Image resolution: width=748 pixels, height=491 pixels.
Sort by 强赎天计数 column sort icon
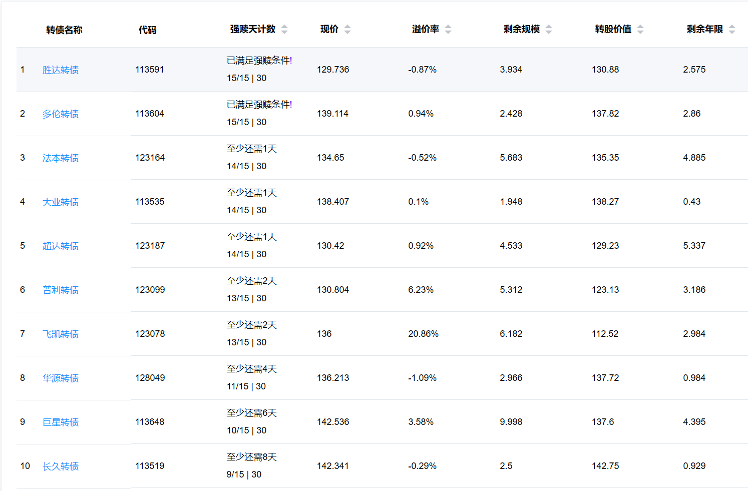click(x=284, y=30)
